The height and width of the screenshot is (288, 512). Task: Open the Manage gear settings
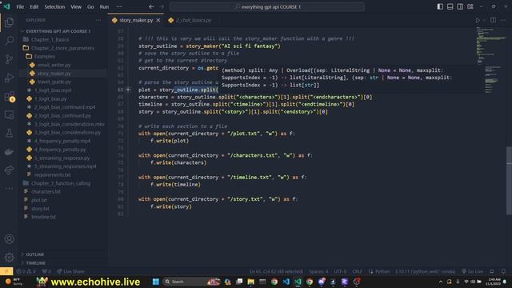[x=9, y=258]
